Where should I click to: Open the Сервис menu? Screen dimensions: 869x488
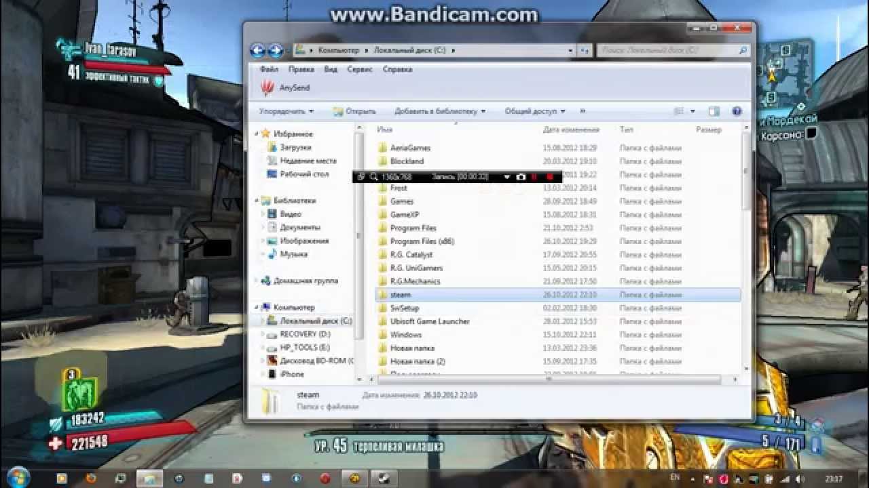click(x=360, y=69)
